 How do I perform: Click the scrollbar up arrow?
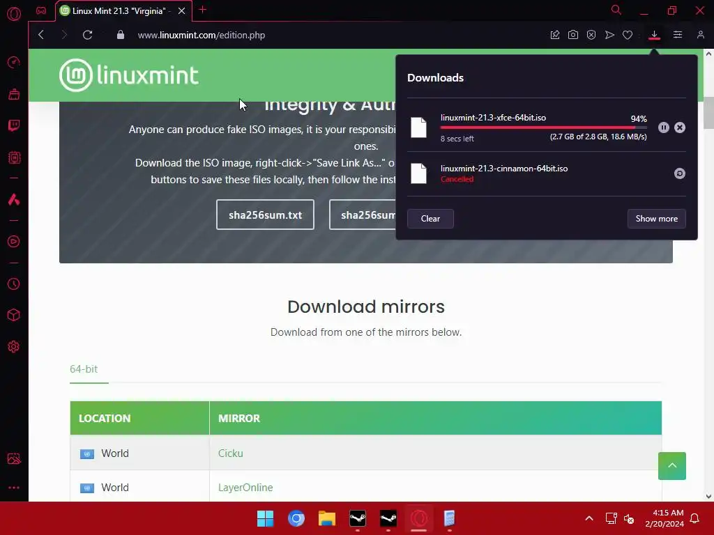(708, 54)
